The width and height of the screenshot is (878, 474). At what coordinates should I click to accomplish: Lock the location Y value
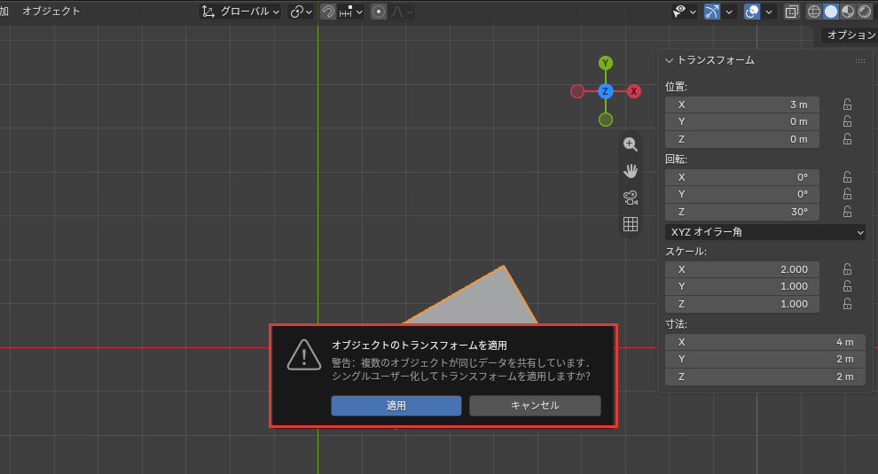coord(847,121)
